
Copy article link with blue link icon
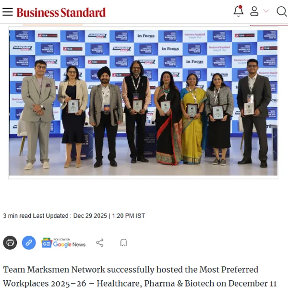29,242
